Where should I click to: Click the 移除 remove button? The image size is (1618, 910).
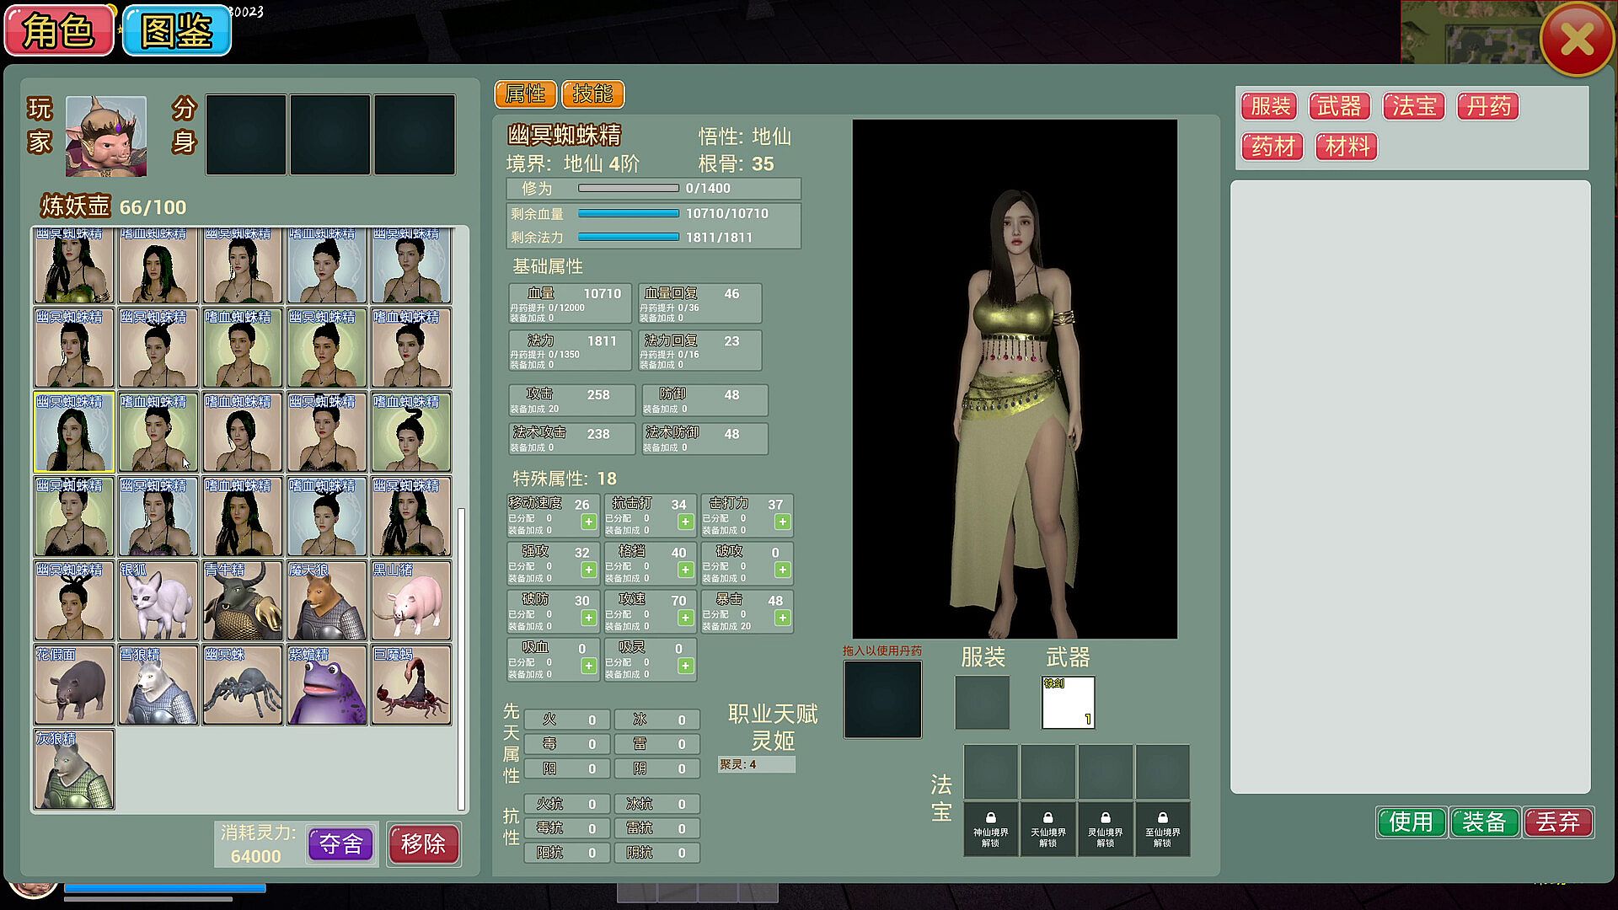(x=423, y=844)
